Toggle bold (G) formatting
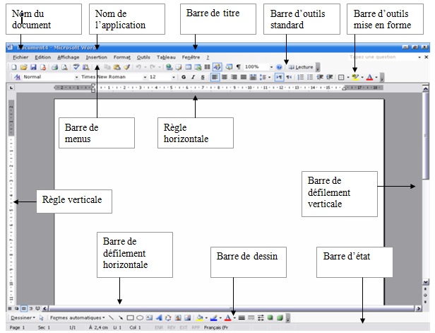The height and width of the screenshot is (333, 435). [x=184, y=77]
